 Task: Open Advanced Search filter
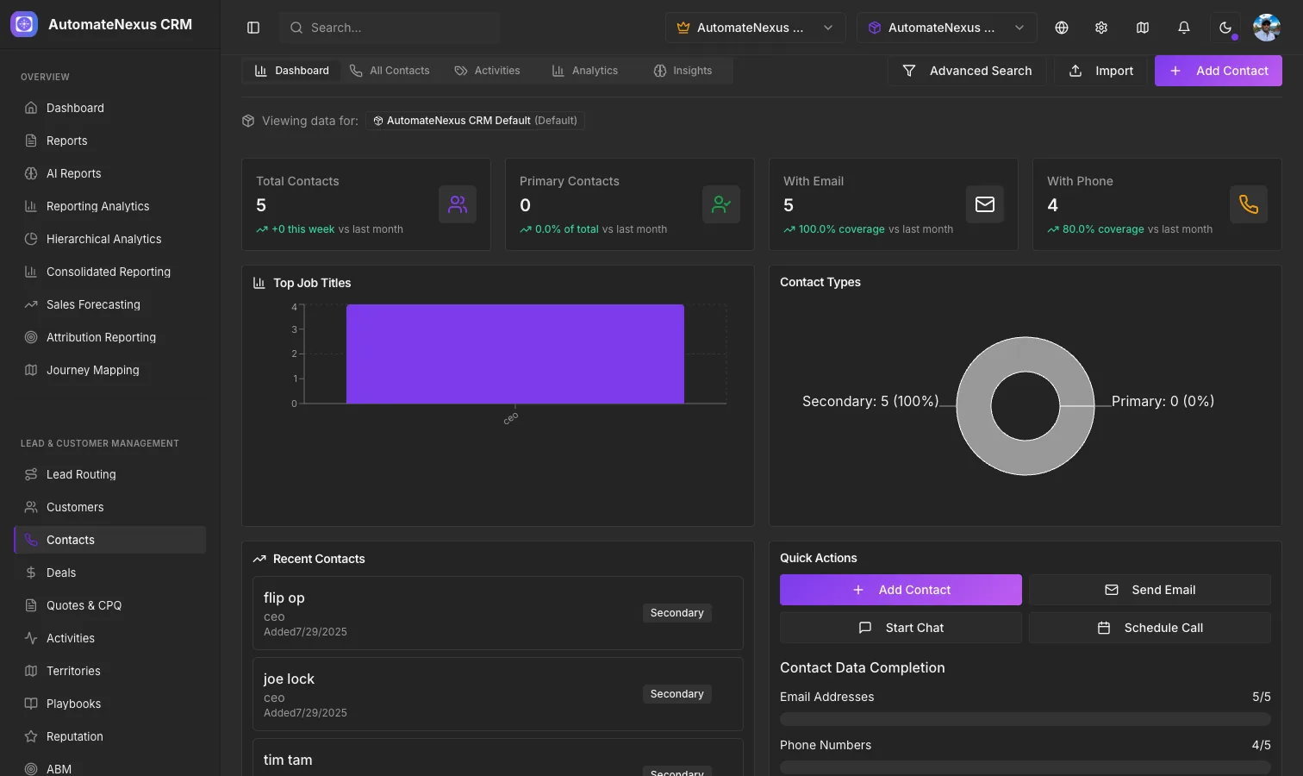[967, 71]
